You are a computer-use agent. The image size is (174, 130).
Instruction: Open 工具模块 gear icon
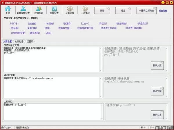coord(85,10)
